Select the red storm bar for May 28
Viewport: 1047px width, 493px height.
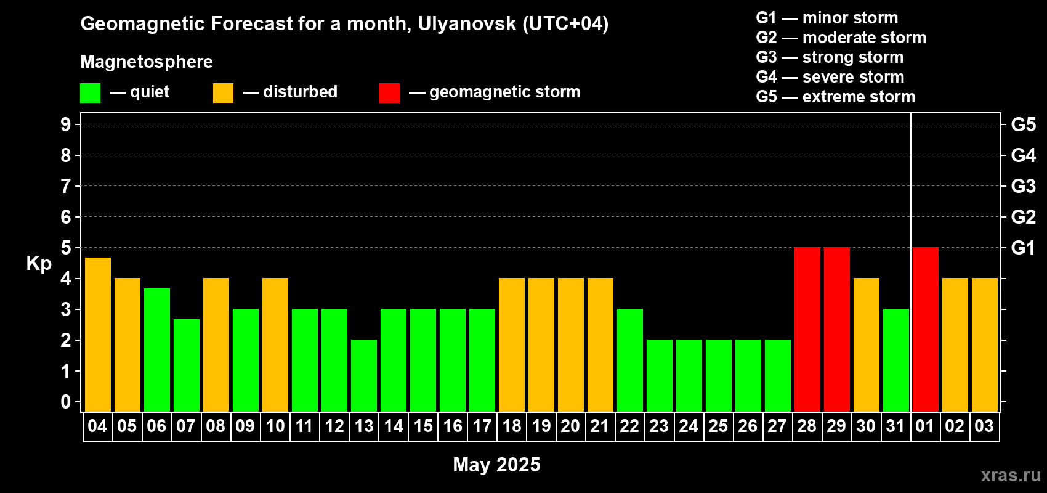point(807,330)
